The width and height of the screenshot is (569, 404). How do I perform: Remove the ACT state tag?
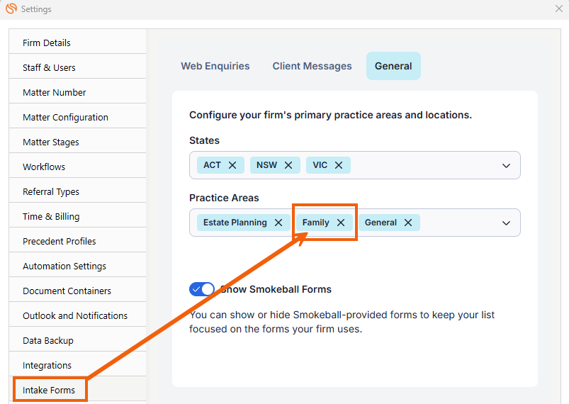pyautogui.click(x=234, y=165)
